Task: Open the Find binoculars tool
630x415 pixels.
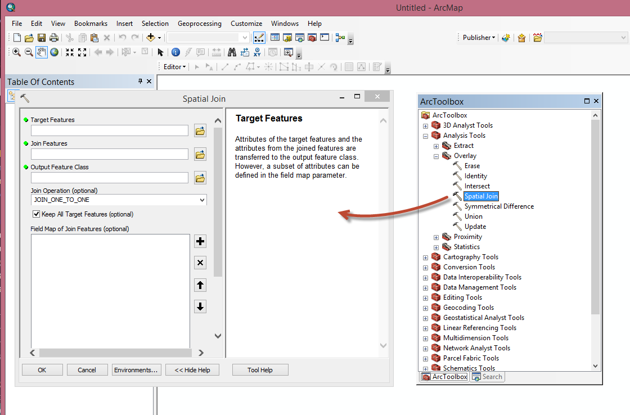Action: click(x=232, y=52)
